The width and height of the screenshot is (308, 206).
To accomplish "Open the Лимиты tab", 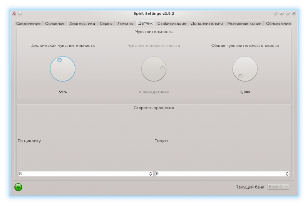I will click(x=125, y=24).
